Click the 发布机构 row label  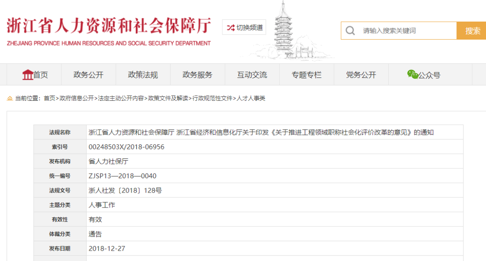tap(60, 162)
